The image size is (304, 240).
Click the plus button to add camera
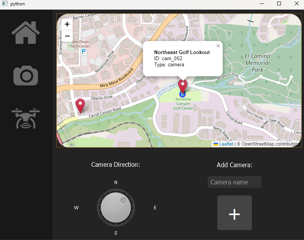(x=234, y=213)
